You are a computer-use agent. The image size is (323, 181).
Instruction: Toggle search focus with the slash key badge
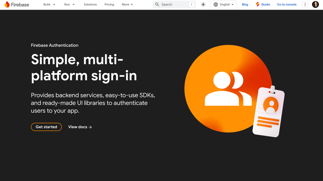(191, 4)
